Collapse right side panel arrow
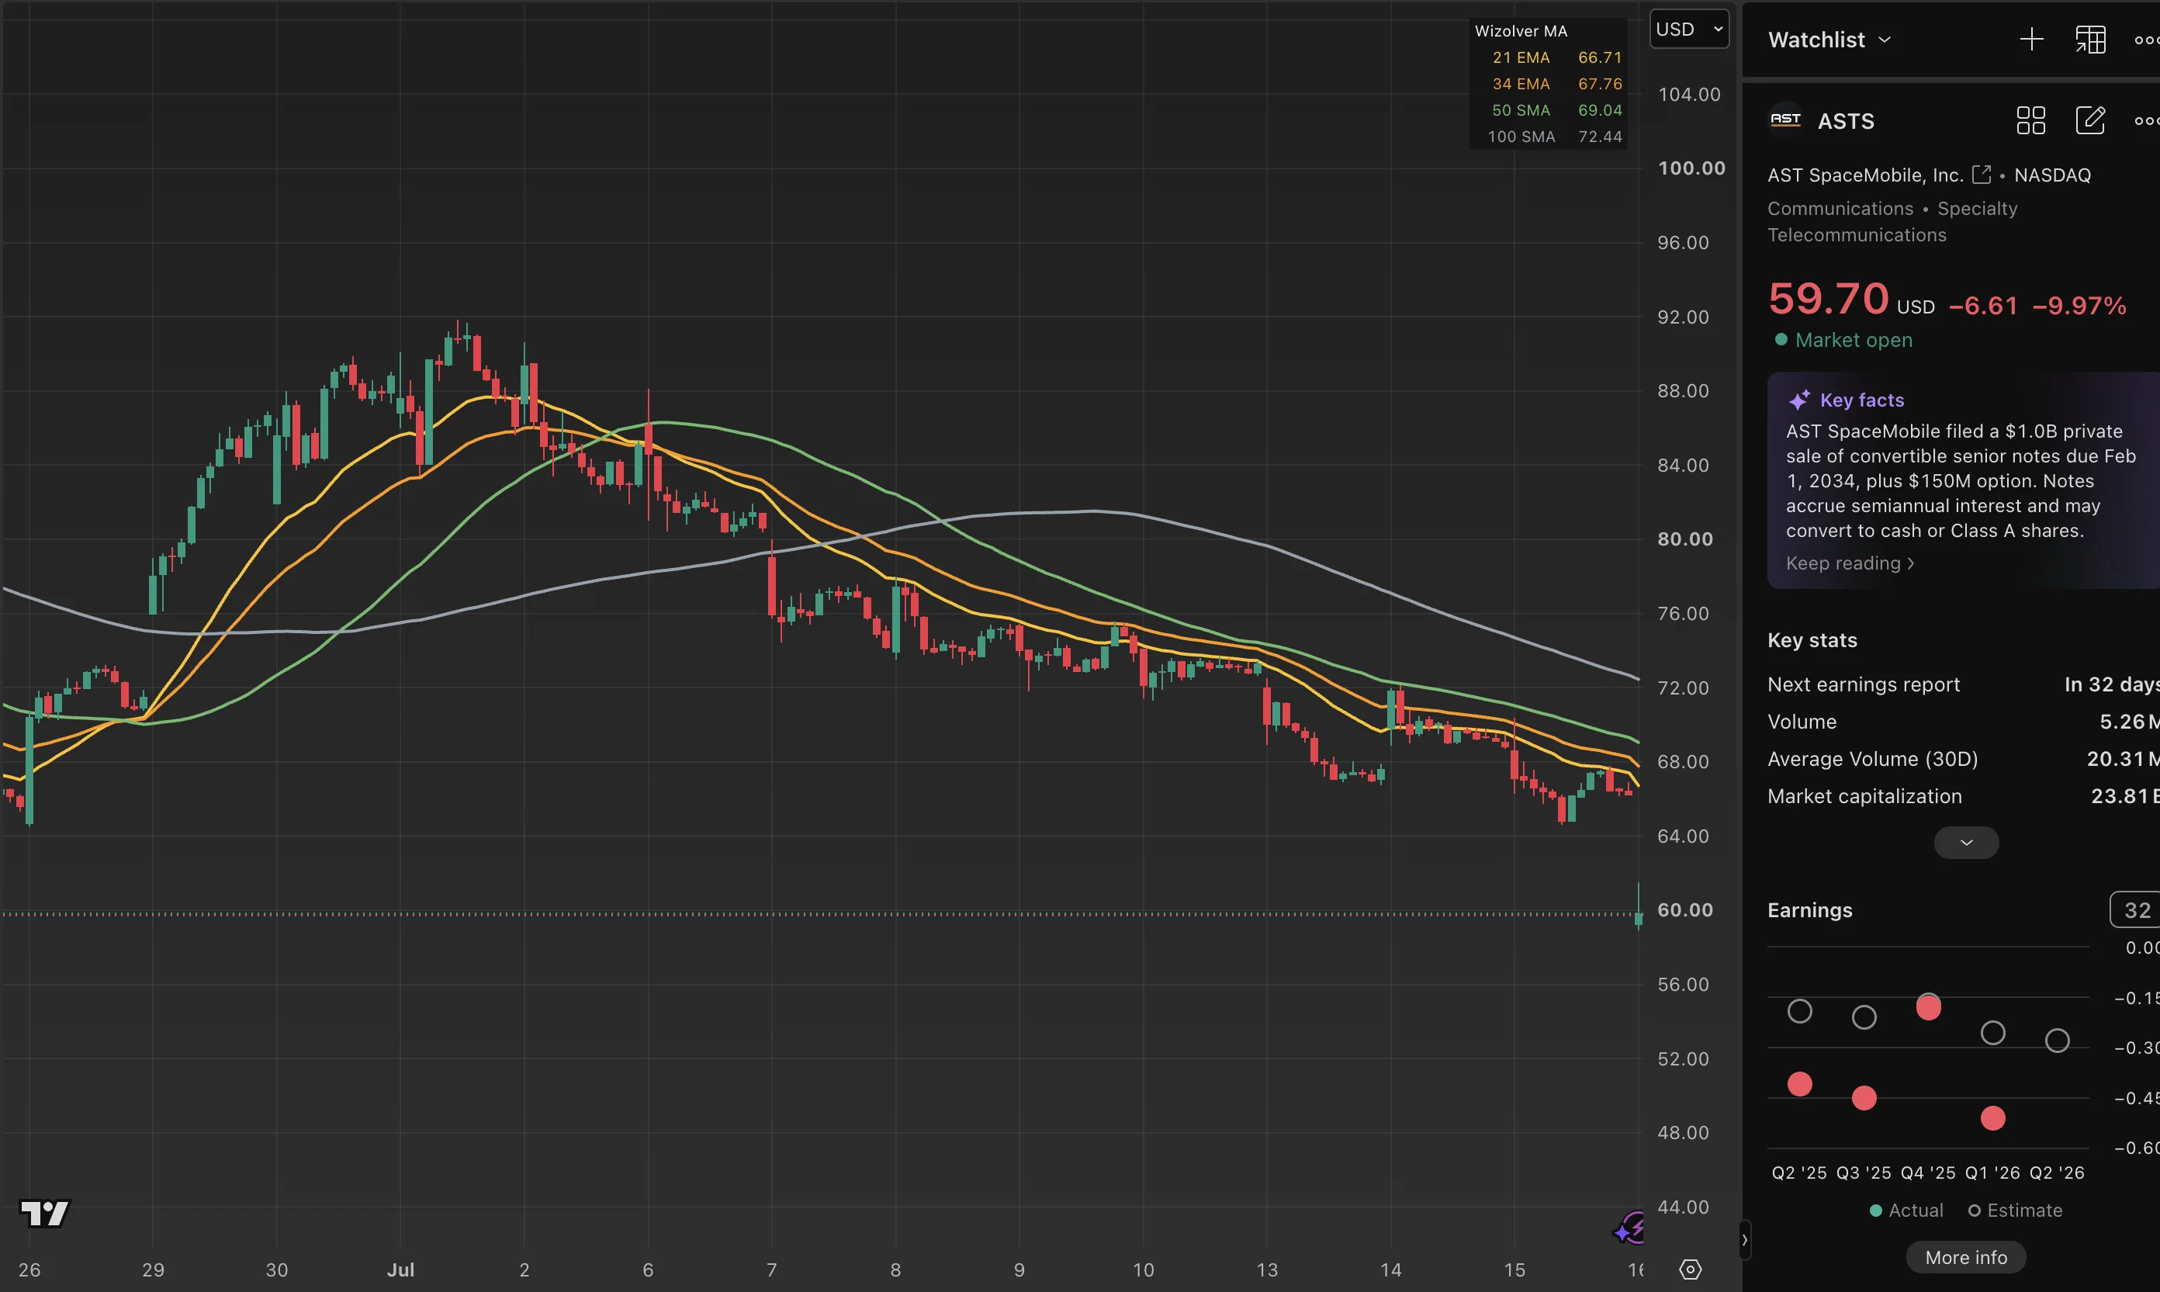The image size is (2160, 1292). [x=1744, y=1240]
